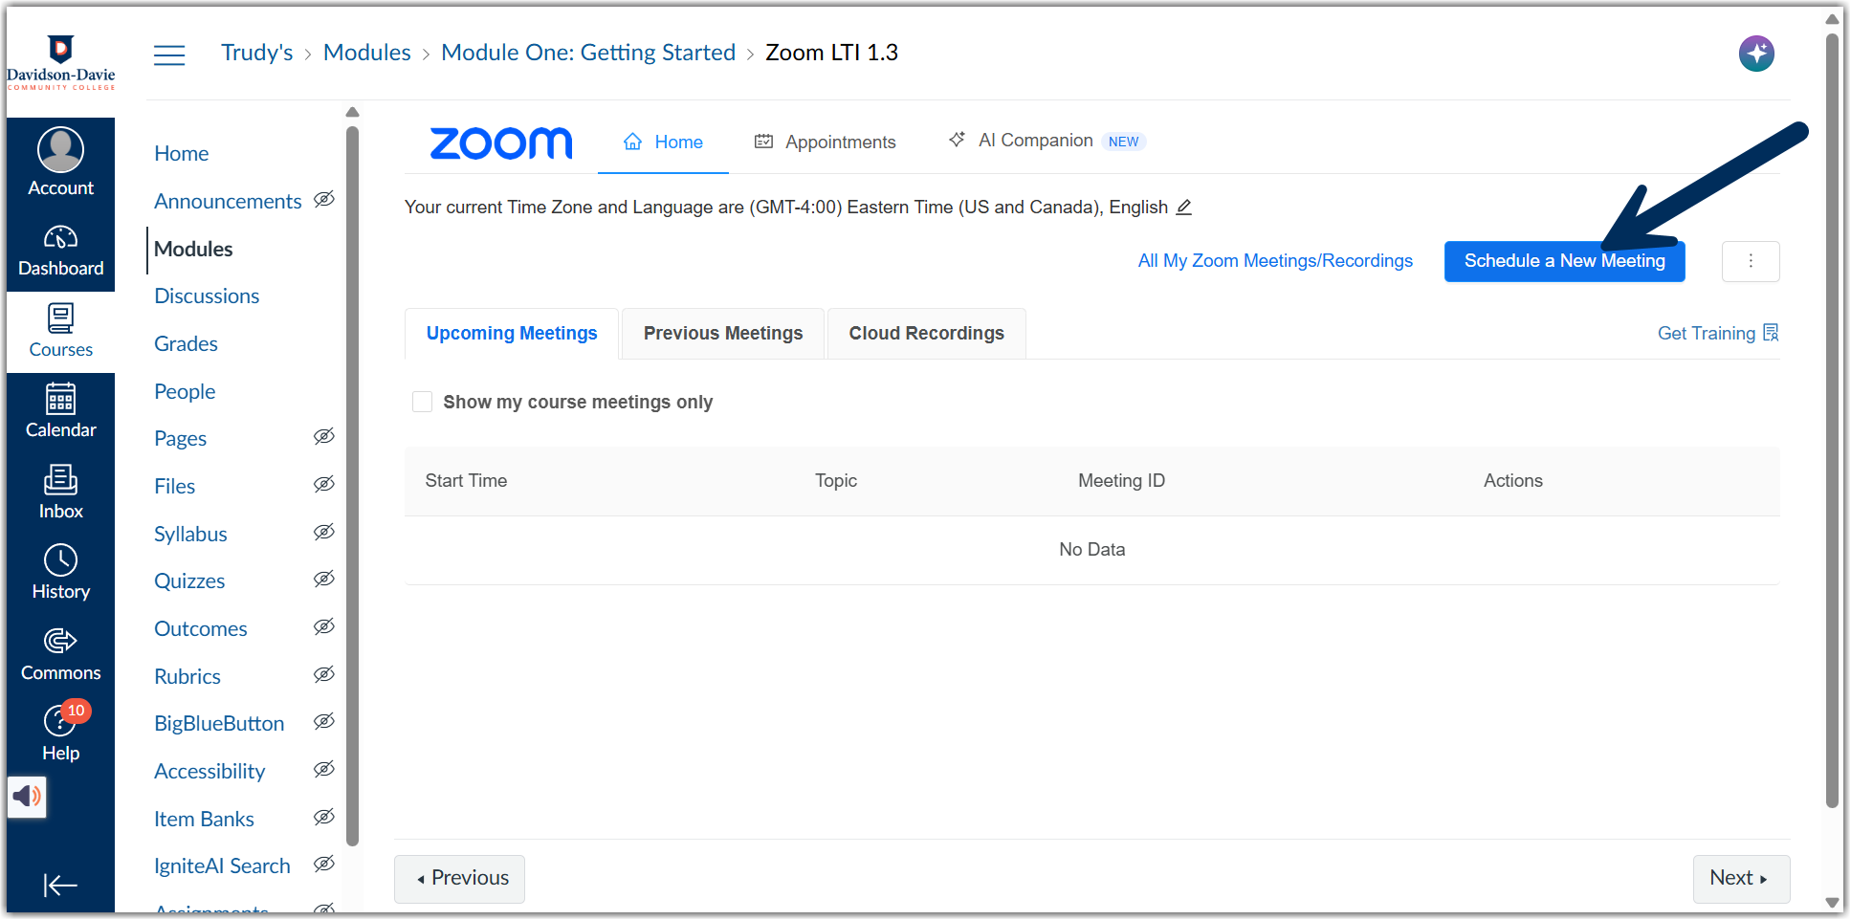Edit time zone and language pencil icon
Image resolution: width=1851 pixels, height=920 pixels.
[x=1183, y=207]
